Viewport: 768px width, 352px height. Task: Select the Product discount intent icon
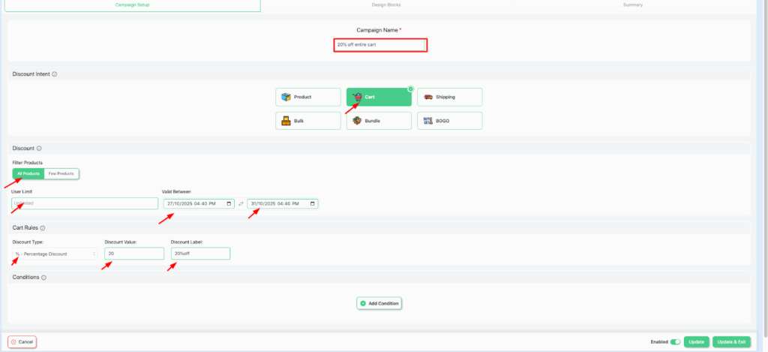point(286,97)
